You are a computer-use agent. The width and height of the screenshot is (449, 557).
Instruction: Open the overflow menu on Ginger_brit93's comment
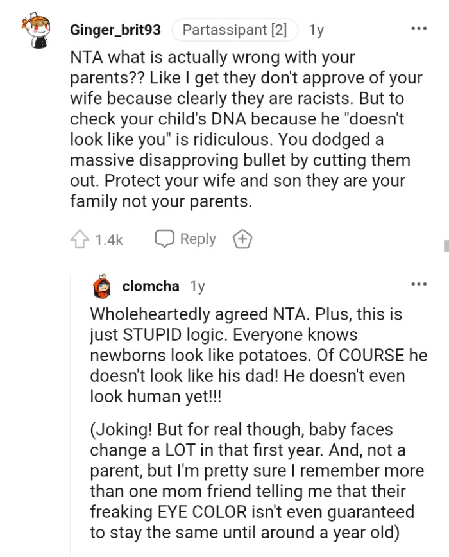point(419,27)
